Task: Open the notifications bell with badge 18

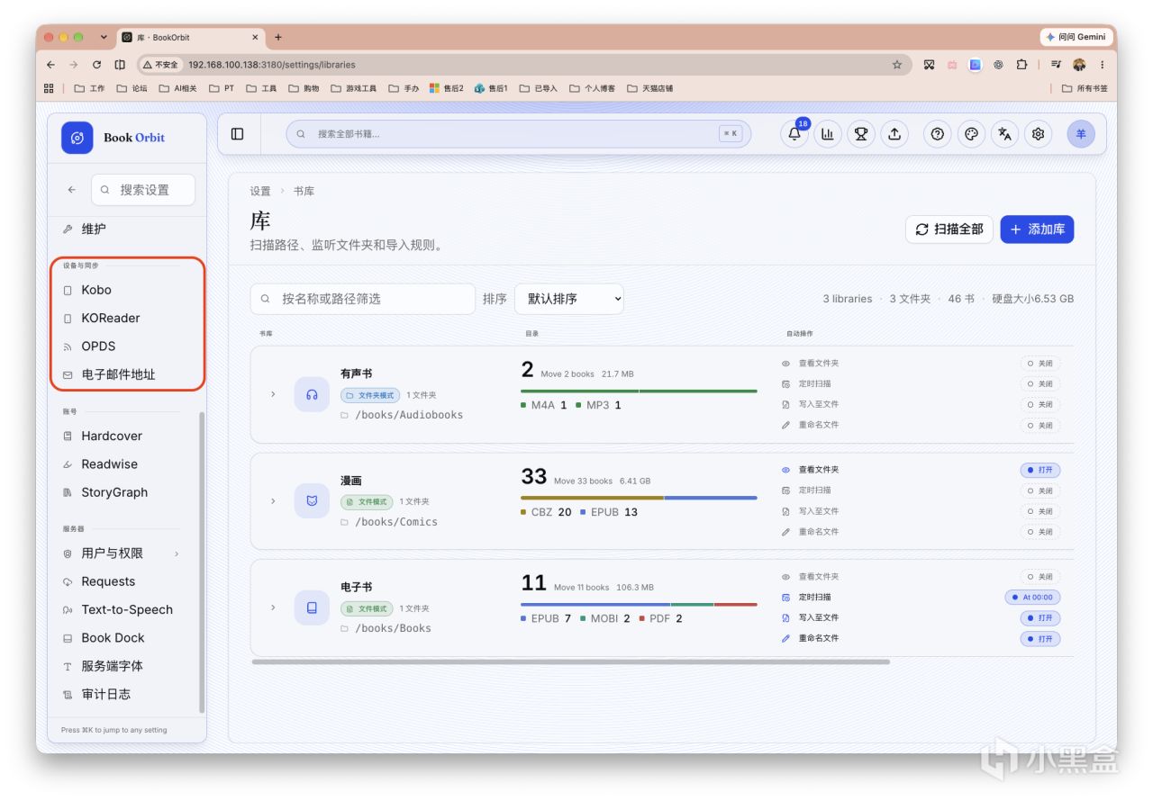Action: (794, 134)
